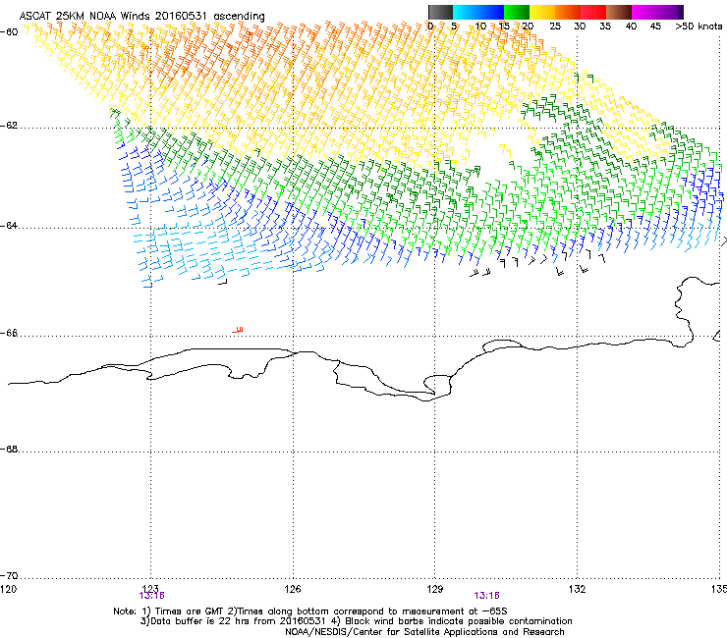Image resolution: width=727 pixels, height=638 pixels.
Task: Click the chart title 'ASCAT 25KM NOAA Winds 20160531 ascending'
Action: (141, 17)
